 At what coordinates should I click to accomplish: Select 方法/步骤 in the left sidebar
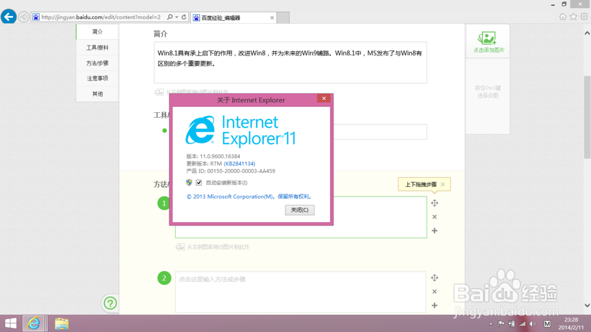pyautogui.click(x=98, y=63)
